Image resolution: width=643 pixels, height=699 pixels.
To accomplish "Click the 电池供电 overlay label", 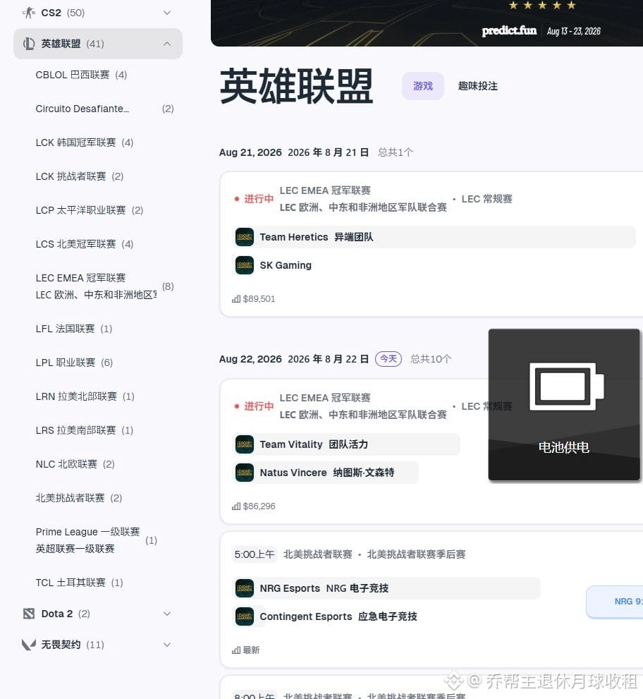I will tap(564, 447).
